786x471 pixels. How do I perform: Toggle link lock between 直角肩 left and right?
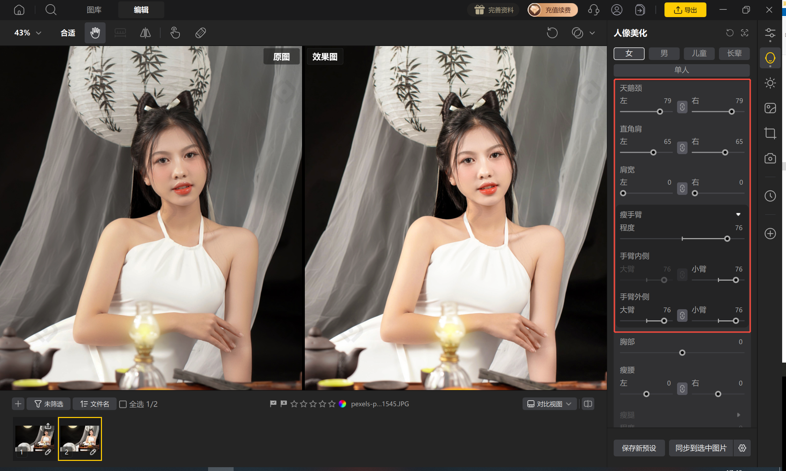[x=682, y=148]
